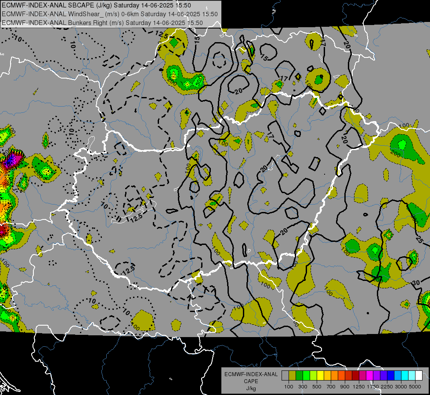The height and width of the screenshot is (395, 430).
Task: Click the Bunkers Right (m/s) title line
Action: click(102, 23)
